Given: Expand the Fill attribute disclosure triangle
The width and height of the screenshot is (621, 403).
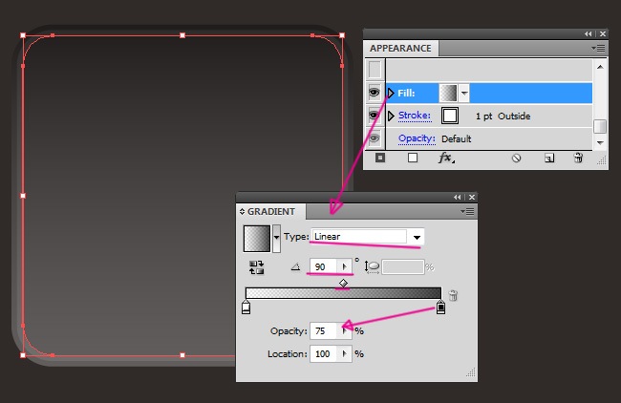Looking at the screenshot, I should (391, 93).
